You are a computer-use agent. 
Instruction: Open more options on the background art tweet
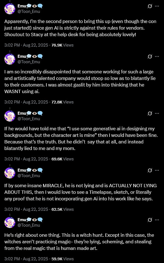click(x=157, y=113)
